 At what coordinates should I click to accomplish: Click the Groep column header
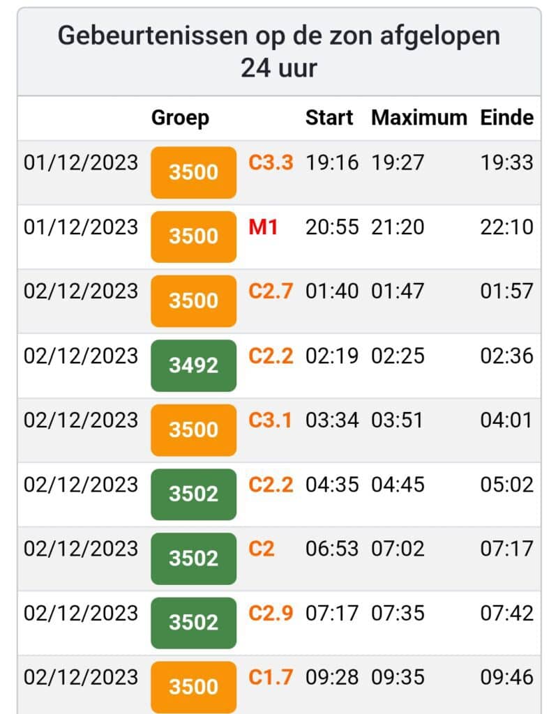tap(180, 118)
